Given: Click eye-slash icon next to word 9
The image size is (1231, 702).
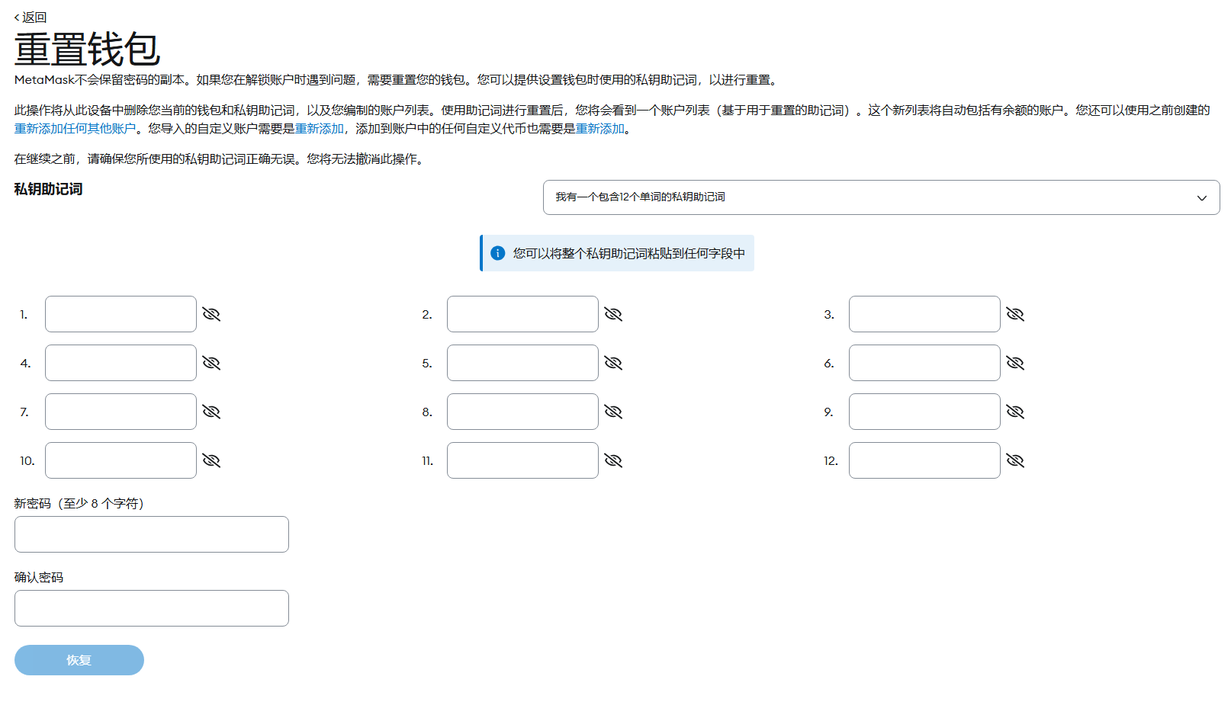Looking at the screenshot, I should [x=1015, y=412].
